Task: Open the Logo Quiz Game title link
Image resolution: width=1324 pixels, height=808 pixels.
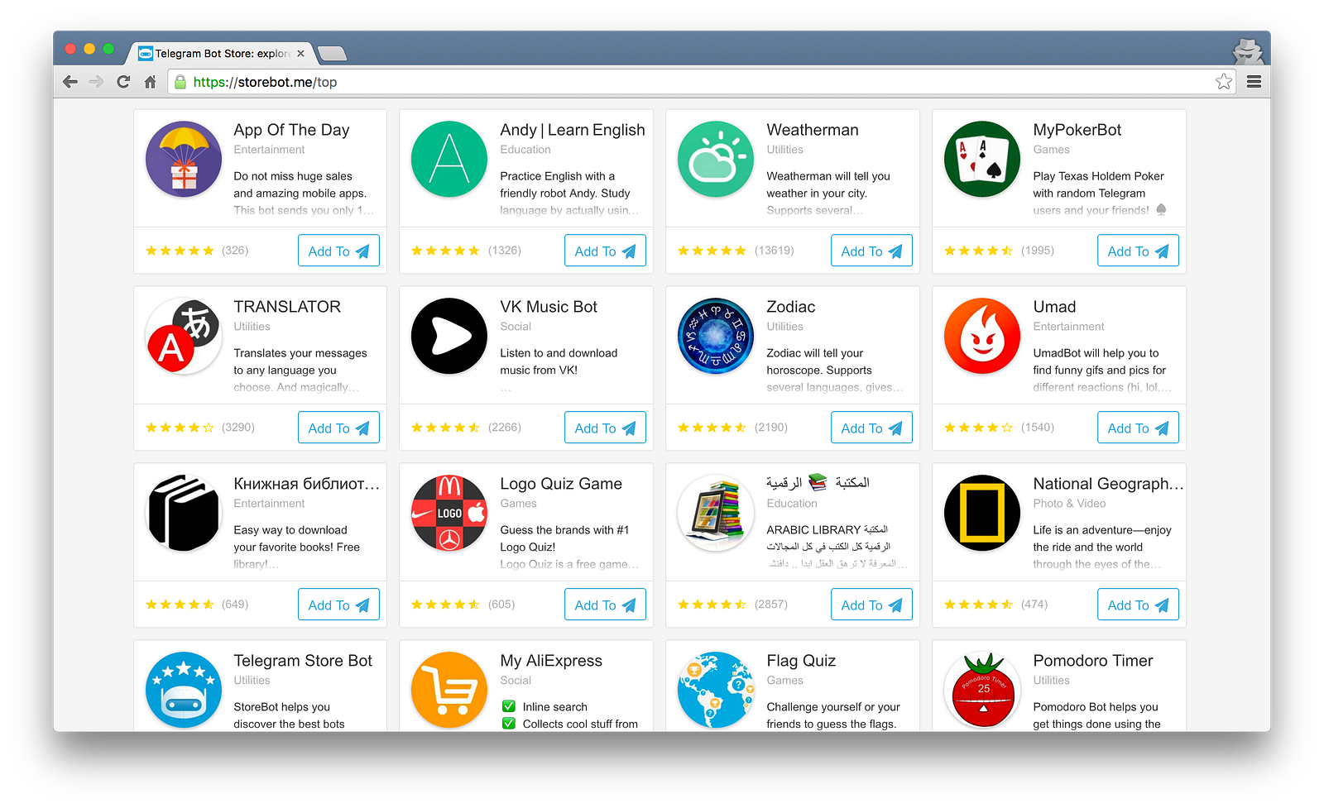Action: [x=561, y=484]
